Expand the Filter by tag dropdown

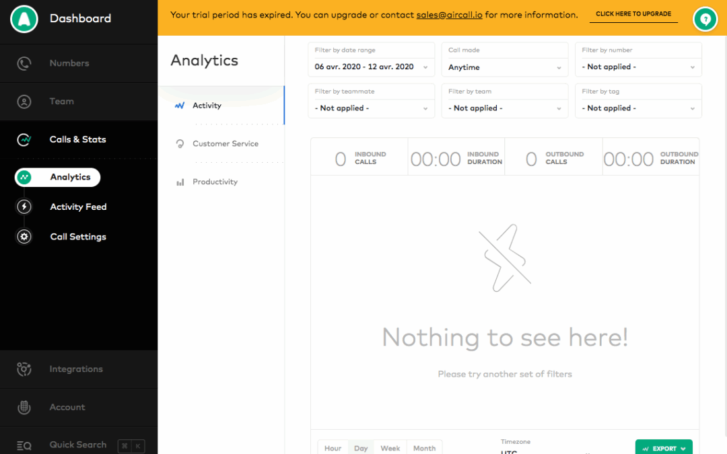pos(637,108)
